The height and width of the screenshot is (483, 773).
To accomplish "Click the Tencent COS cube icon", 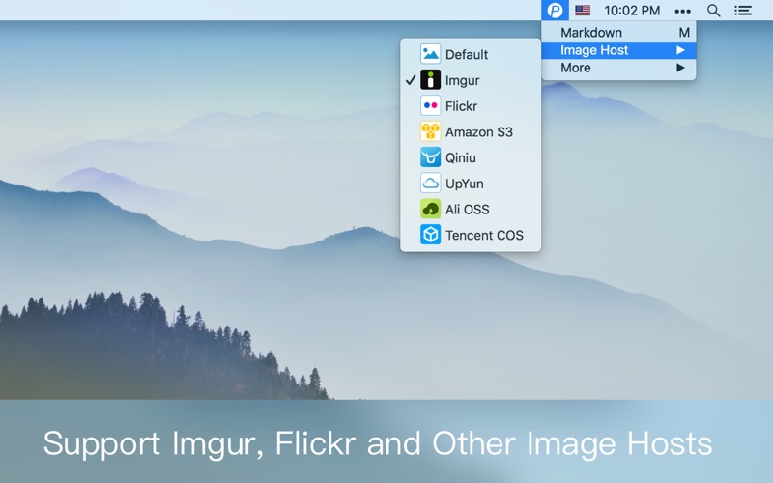I will coord(430,235).
